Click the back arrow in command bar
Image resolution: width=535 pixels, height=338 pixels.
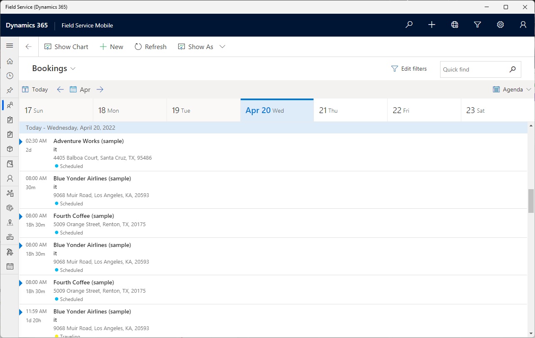click(28, 47)
